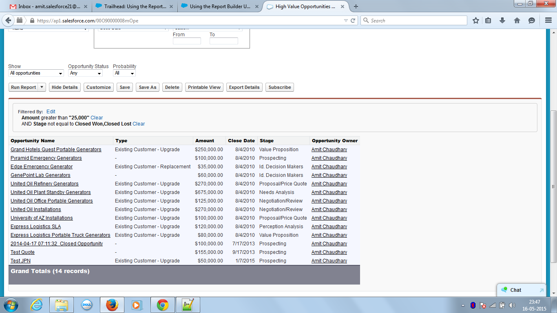
Task: Open Google Chrome from the taskbar
Action: click(162, 305)
